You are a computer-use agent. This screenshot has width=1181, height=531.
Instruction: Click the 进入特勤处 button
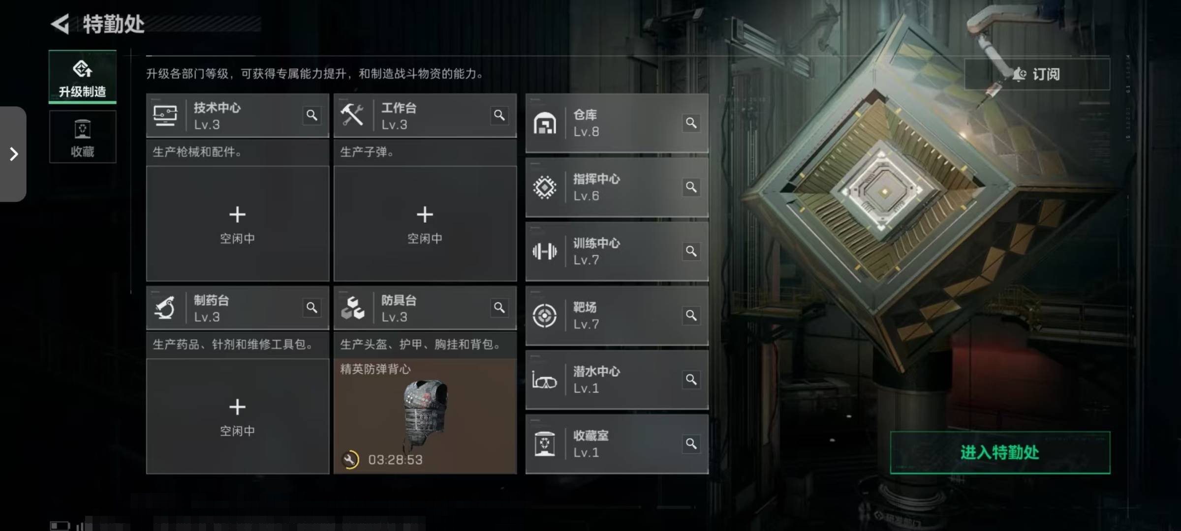(x=1000, y=453)
